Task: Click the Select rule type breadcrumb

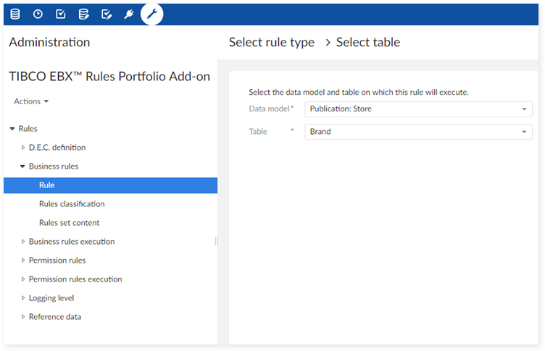Action: 272,43
